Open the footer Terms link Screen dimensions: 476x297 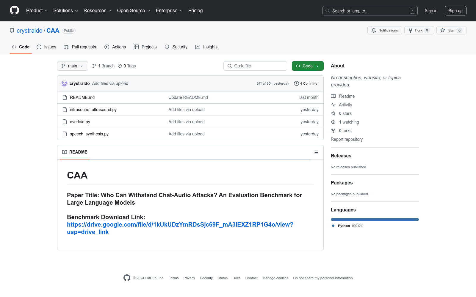174,278
